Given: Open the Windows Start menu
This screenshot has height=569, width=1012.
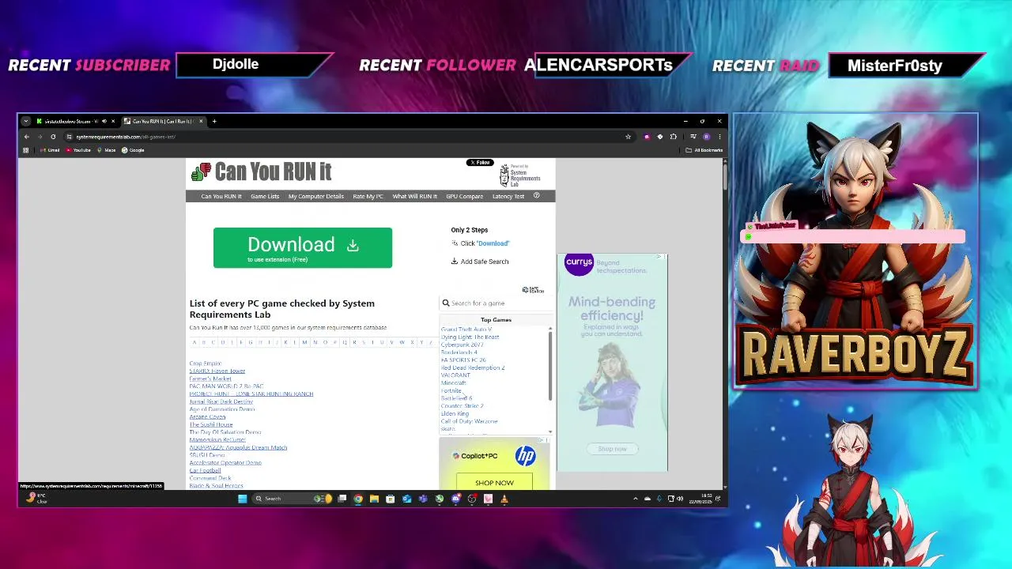Looking at the screenshot, I should click(242, 499).
